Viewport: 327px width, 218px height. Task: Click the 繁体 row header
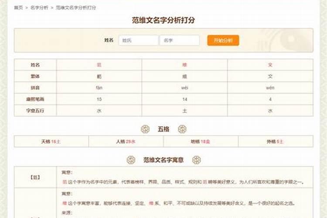tap(35, 76)
